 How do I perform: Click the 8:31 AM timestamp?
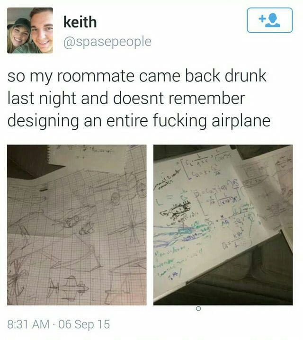coord(28,324)
